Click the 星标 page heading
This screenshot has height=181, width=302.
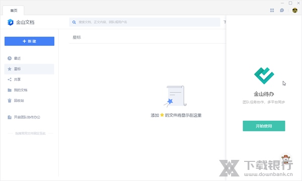point(77,37)
